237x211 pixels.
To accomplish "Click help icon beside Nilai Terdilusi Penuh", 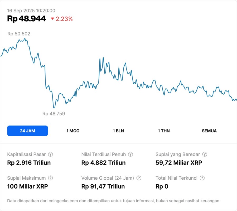I will click(x=130, y=154).
